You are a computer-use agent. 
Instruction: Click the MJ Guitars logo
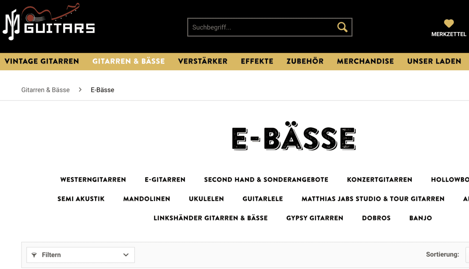(49, 22)
